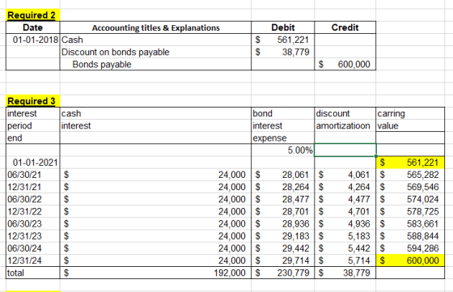Select the period cell 06/30/22
Screen dimensions: 453x292
coord(32,199)
